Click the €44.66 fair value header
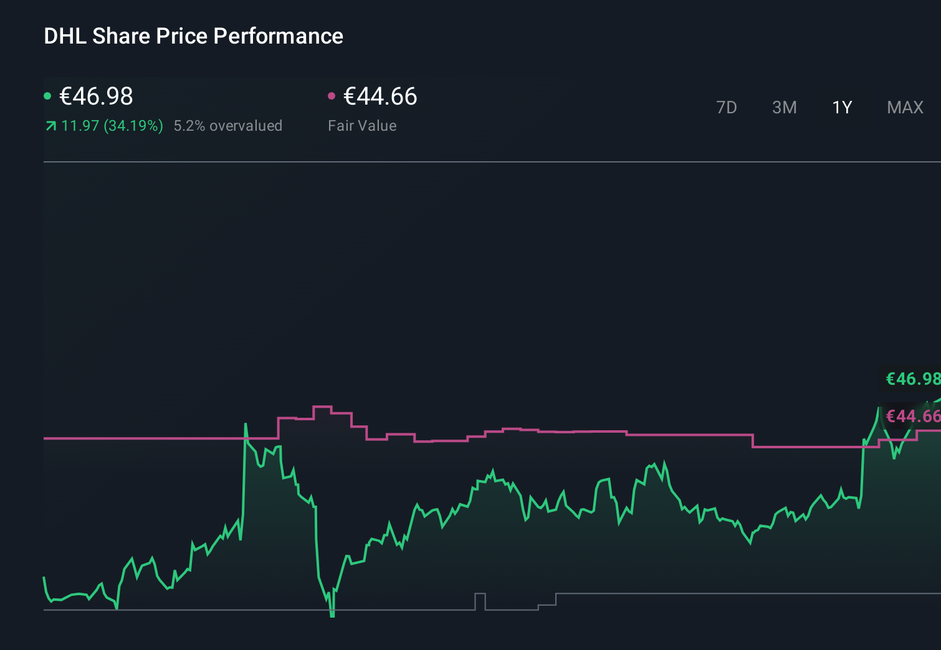 (x=380, y=96)
